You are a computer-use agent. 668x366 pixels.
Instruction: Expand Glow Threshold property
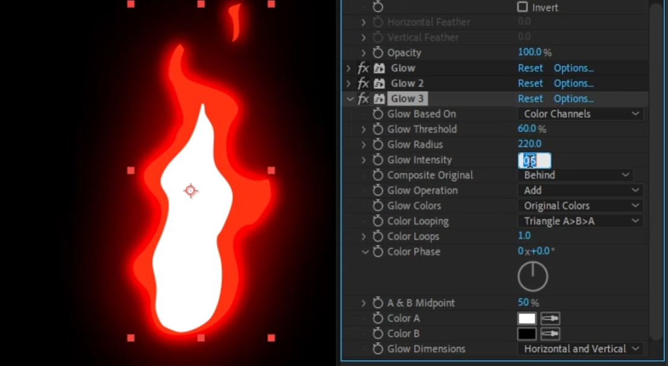364,129
